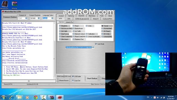Screen dimensions: 177x100
Task: Open Windows Explorer folder in taskbar
Action: coord(19,97)
